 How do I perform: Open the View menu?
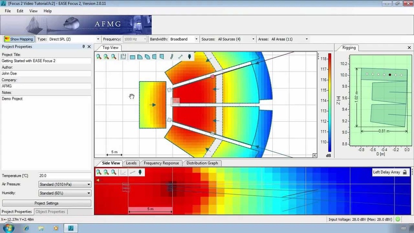click(33, 11)
